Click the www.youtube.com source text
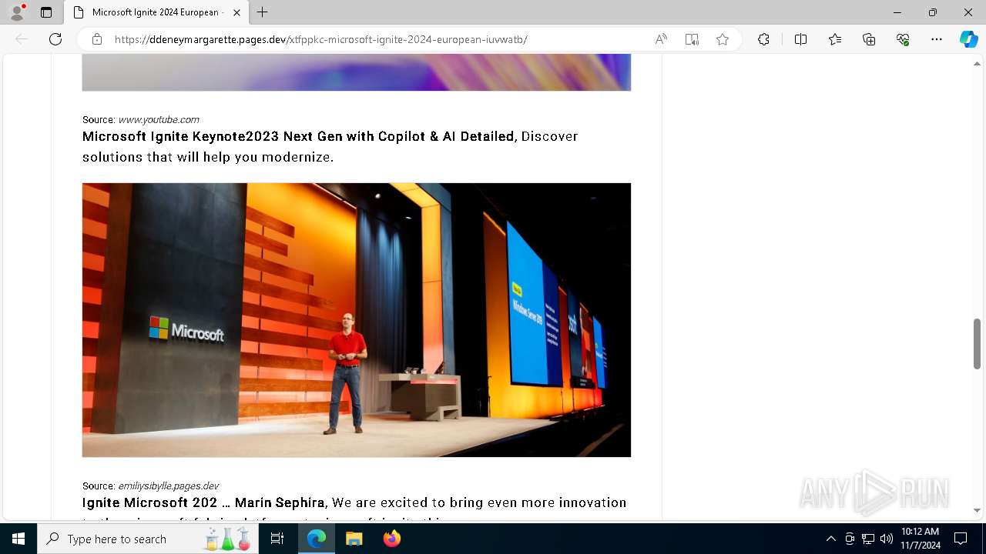This screenshot has width=986, height=554. (x=159, y=119)
